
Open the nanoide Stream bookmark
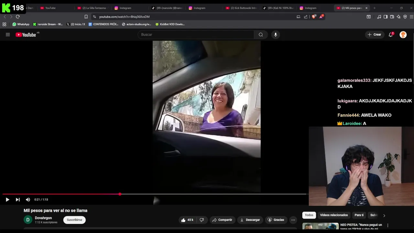coord(48,24)
